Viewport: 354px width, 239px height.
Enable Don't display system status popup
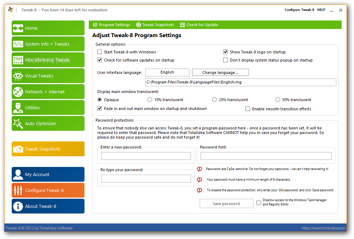(225, 60)
